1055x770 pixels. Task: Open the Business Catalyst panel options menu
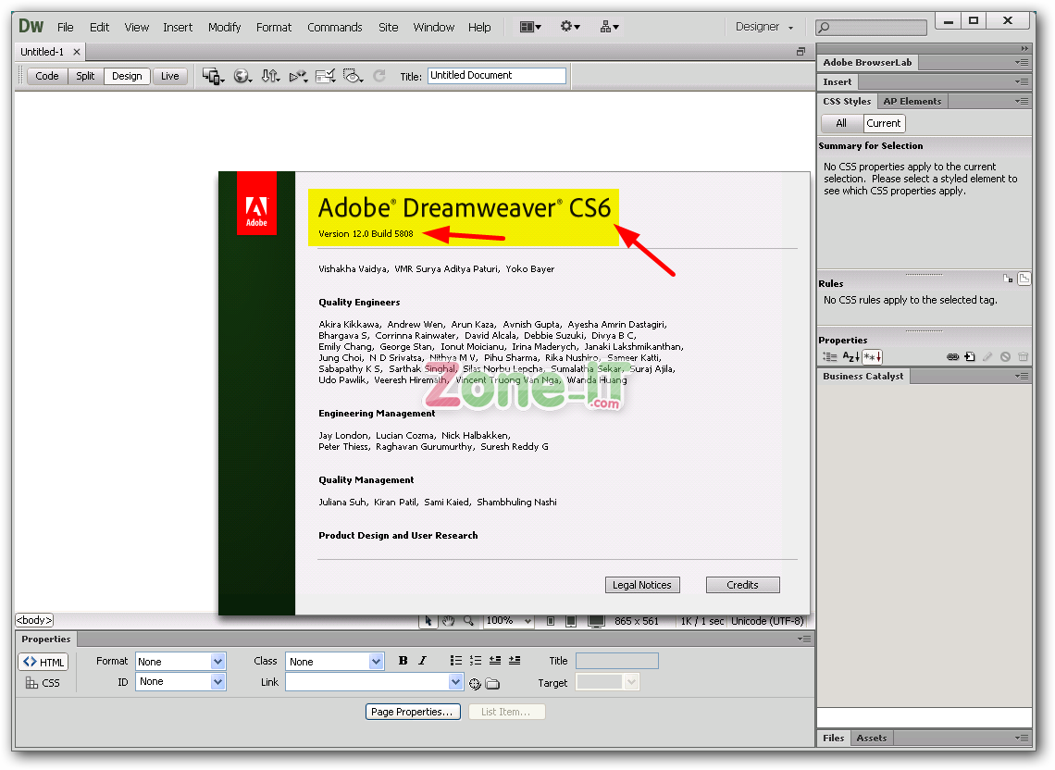click(x=1022, y=377)
